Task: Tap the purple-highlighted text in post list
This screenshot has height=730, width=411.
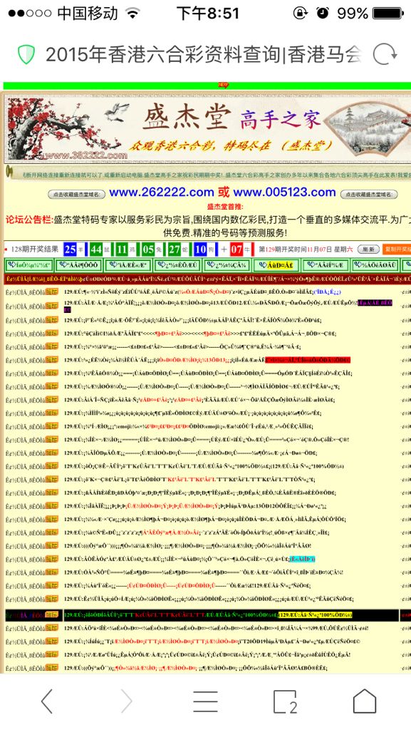Action: [373, 303]
